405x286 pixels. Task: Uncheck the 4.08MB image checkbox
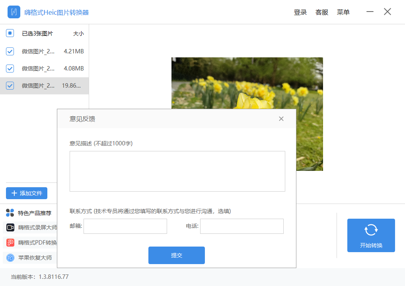tap(10, 68)
